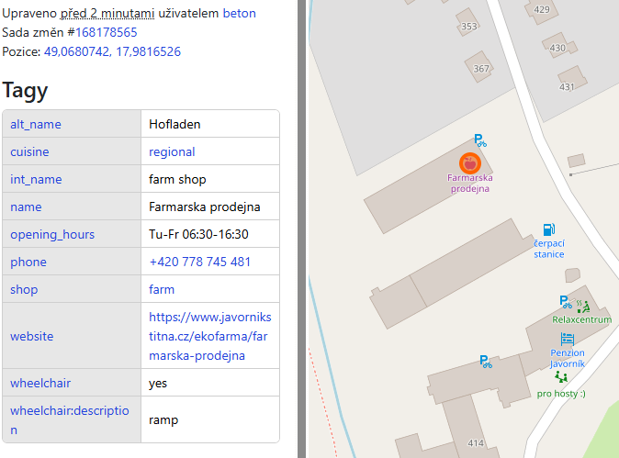This screenshot has height=458, width=619.
Task: Click the 'int_name' tag key link
Action: click(36, 179)
